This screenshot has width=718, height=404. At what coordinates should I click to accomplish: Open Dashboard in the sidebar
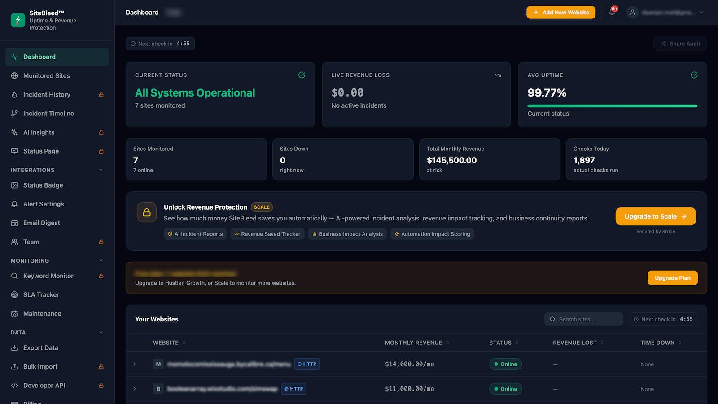click(x=57, y=57)
